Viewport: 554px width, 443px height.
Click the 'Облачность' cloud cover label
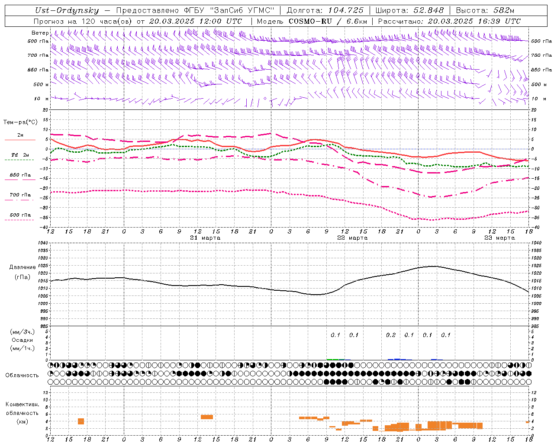(x=22, y=375)
